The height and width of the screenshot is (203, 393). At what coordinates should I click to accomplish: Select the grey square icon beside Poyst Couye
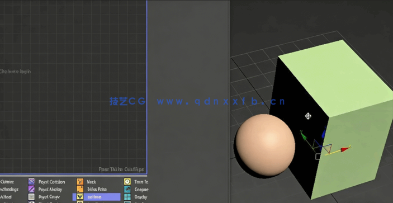coord(31,196)
